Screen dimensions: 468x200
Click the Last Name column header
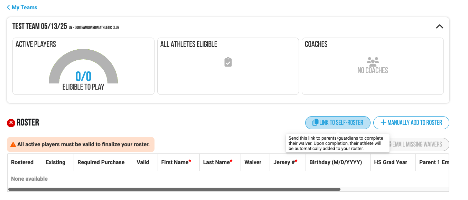point(216,162)
